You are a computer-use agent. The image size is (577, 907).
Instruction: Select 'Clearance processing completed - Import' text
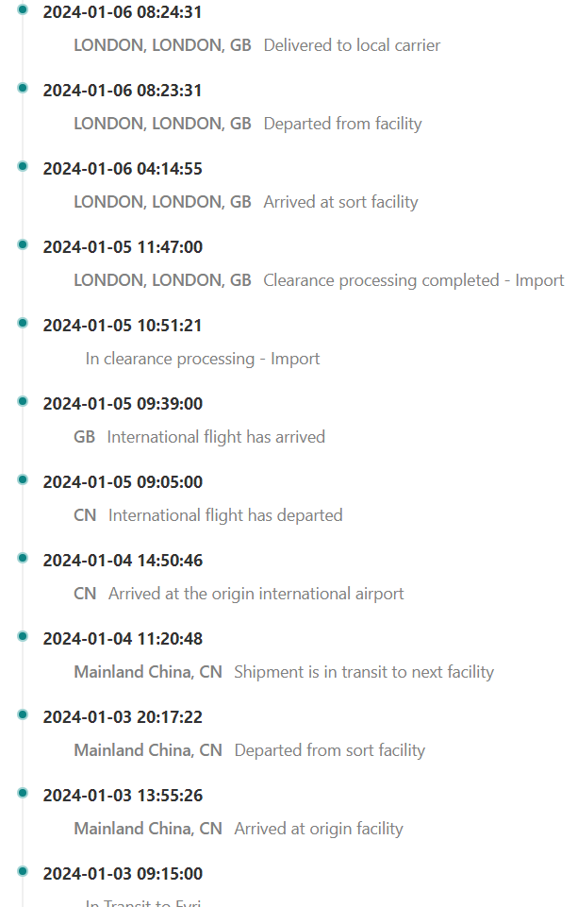tap(414, 280)
